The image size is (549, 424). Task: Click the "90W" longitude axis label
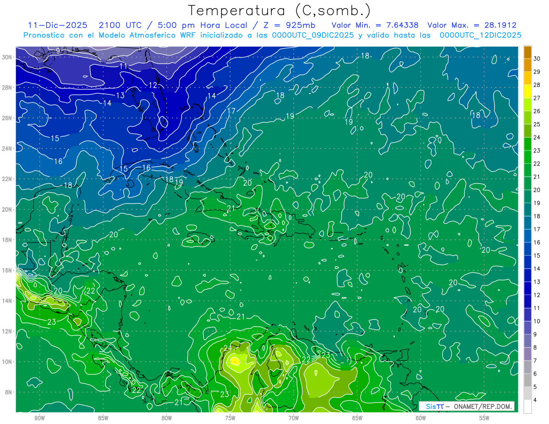[39, 418]
